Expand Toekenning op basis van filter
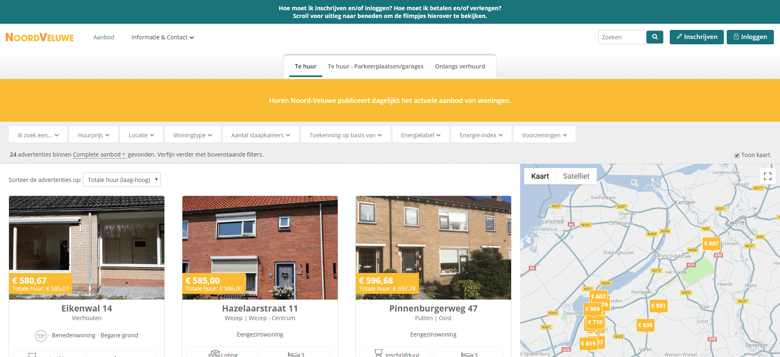This screenshot has width=780, height=357. tap(346, 135)
